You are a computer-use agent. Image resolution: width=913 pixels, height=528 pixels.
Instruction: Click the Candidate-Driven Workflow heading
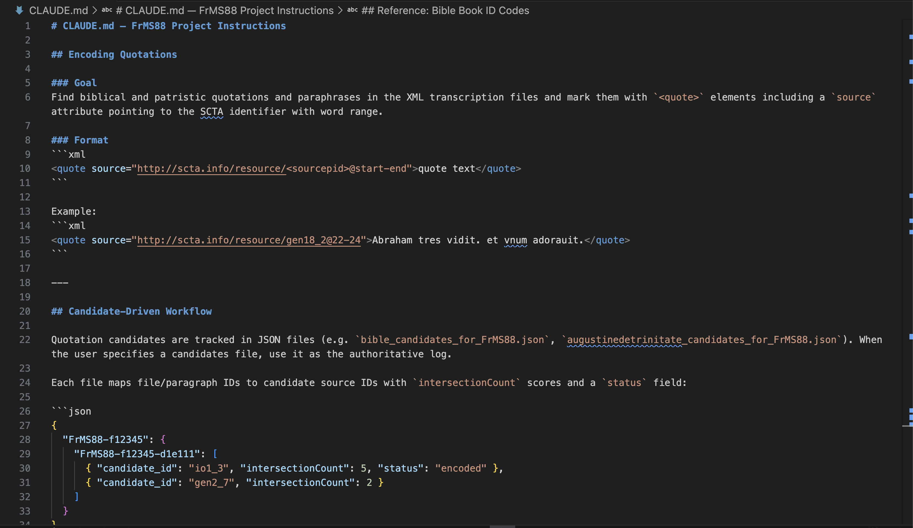pos(131,311)
